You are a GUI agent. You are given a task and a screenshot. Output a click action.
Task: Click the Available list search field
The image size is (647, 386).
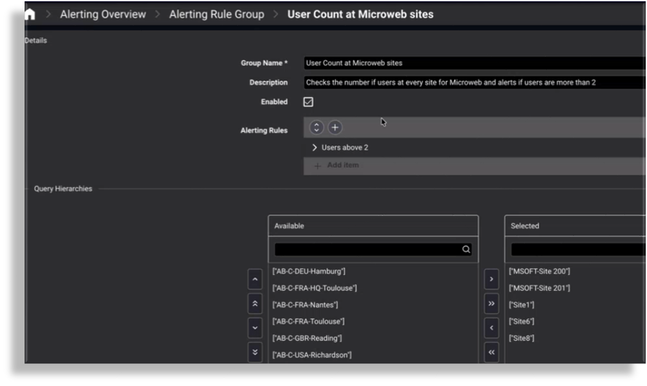373,249
